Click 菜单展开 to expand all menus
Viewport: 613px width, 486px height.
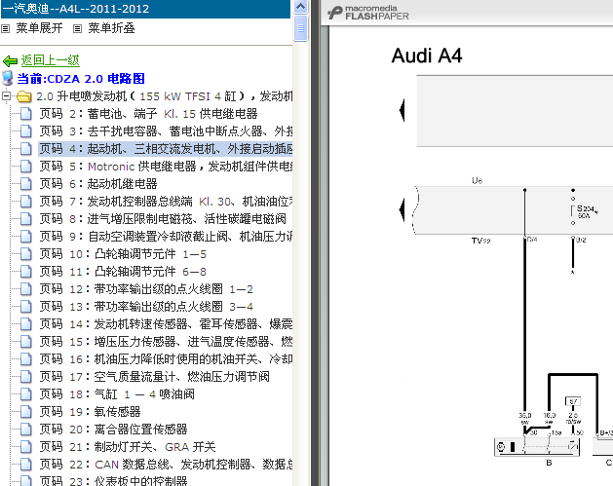[x=39, y=28]
